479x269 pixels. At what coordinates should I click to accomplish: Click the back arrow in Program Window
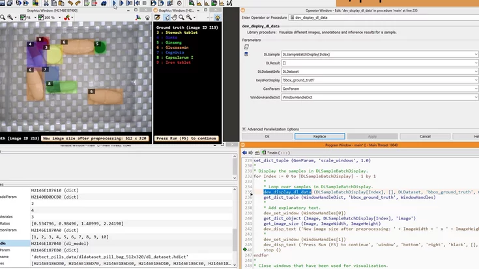pos(244,152)
